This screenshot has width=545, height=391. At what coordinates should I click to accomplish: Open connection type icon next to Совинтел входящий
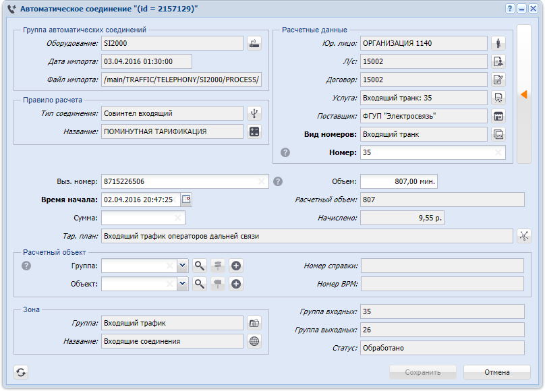point(254,113)
